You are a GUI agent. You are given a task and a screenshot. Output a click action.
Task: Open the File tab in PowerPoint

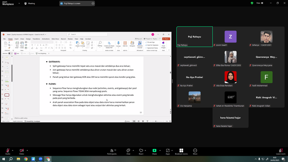click(x=4, y=39)
